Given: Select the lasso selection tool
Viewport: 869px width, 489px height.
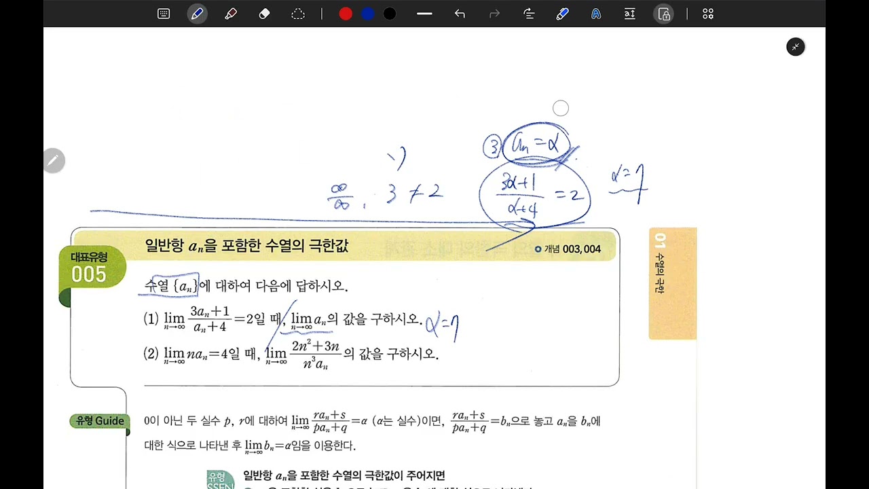Looking at the screenshot, I should pos(298,14).
